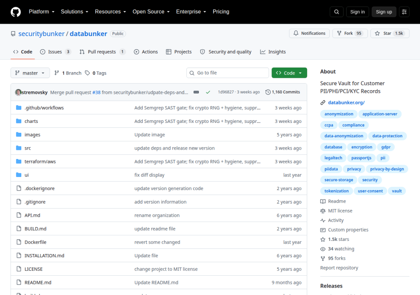Open the INSTALLATION.md file
Image resolution: width=420 pixels, height=295 pixels.
tap(44, 256)
